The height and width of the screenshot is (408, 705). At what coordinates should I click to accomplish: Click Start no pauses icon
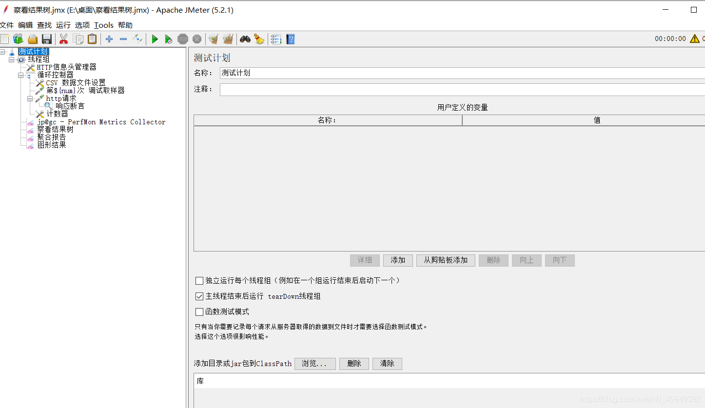169,39
